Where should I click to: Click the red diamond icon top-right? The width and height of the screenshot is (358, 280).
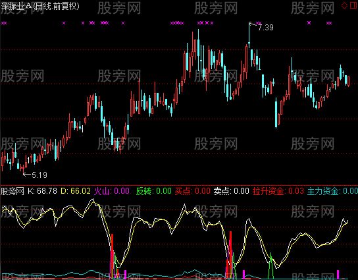coord(344,6)
